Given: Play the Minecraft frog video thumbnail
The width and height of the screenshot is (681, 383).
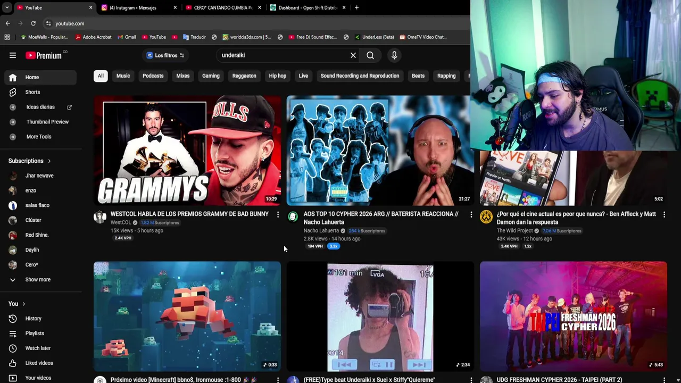Looking at the screenshot, I should 187,316.
